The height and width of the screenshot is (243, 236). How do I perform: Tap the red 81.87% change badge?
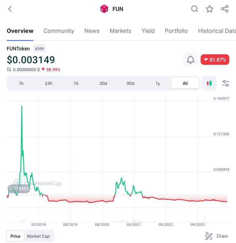215,60
